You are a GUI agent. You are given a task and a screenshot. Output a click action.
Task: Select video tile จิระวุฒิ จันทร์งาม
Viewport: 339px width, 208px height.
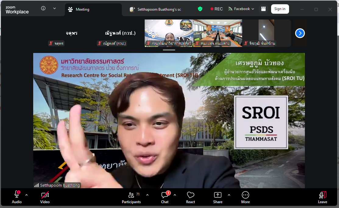coord(266,33)
